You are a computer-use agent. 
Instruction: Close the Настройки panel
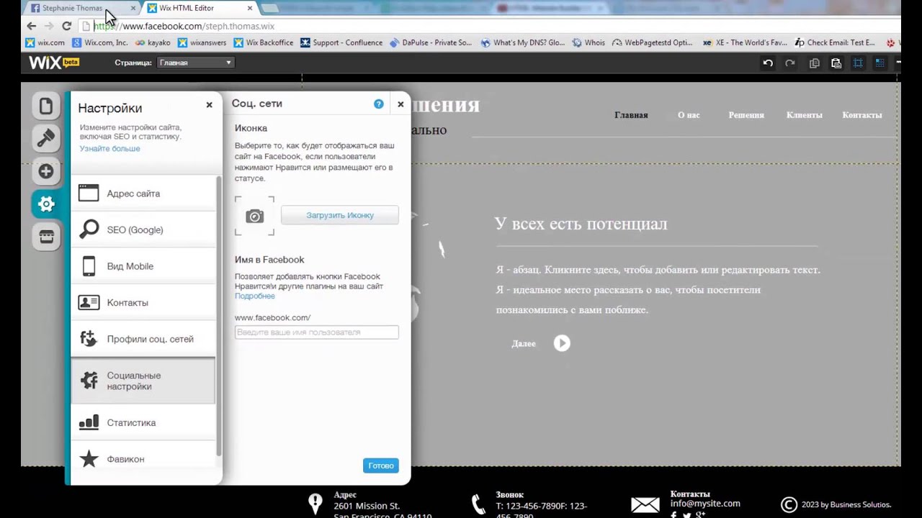209,105
